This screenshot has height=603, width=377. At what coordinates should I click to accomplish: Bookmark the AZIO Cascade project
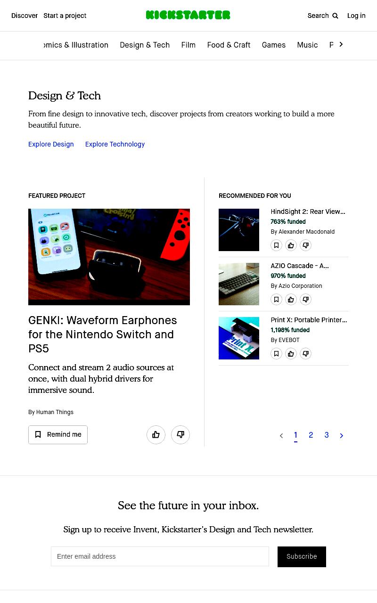[277, 300]
